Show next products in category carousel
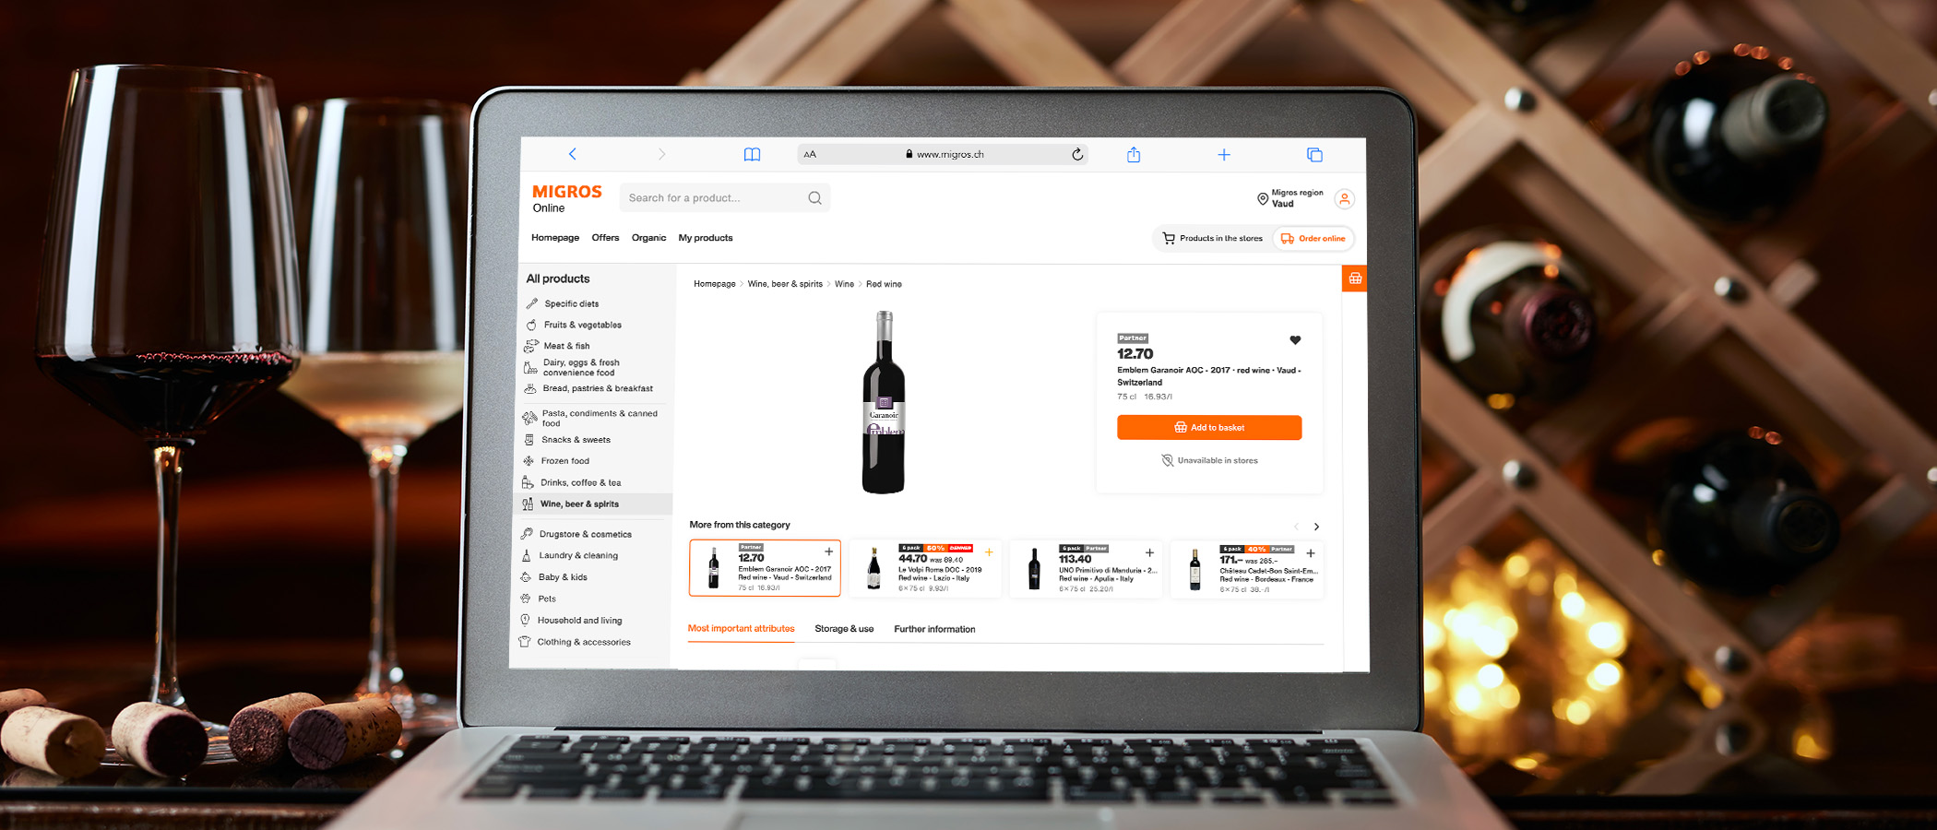Viewport: 1937px width, 830px height. 1316,527
